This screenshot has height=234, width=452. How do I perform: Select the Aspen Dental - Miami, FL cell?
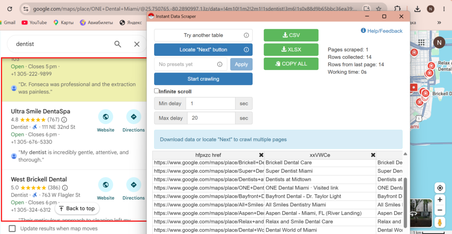(320, 213)
